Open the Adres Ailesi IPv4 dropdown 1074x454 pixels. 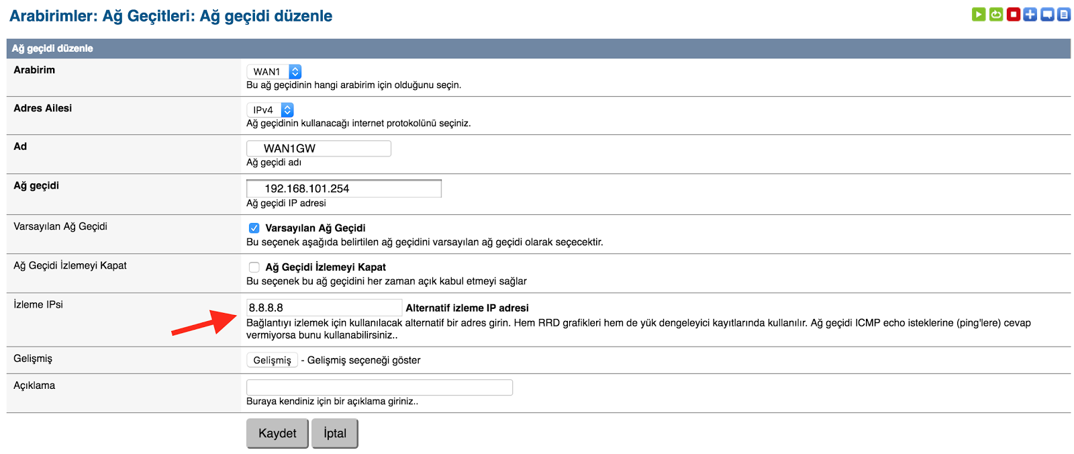point(271,110)
